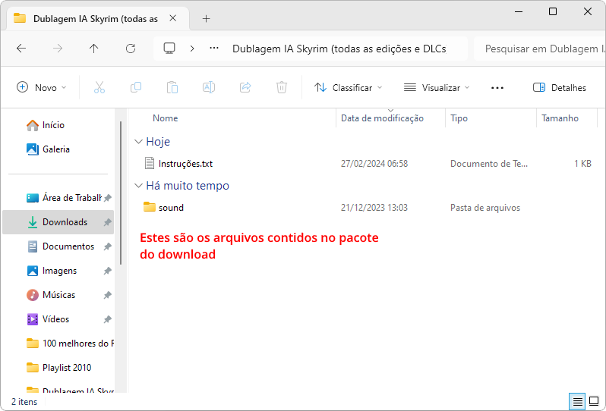Unpin Downloads using its pin icon

(x=107, y=222)
